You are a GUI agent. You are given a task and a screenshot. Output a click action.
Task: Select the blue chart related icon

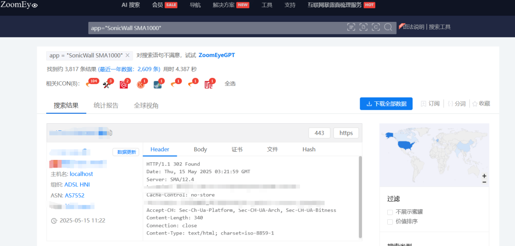click(159, 84)
